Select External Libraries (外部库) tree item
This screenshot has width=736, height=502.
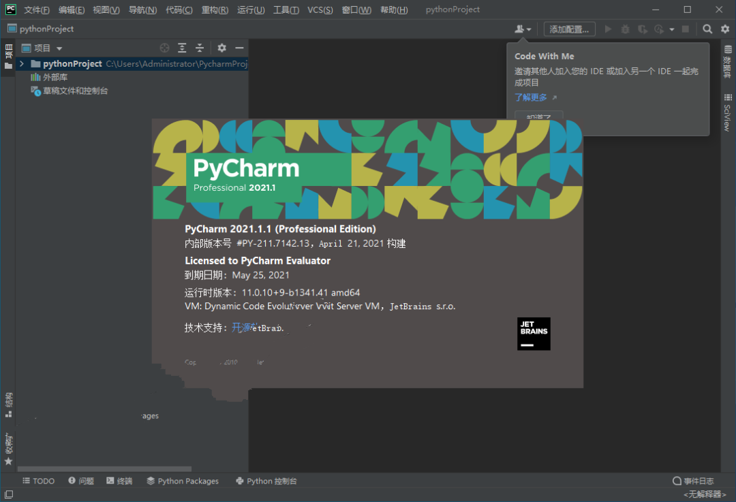pos(49,77)
